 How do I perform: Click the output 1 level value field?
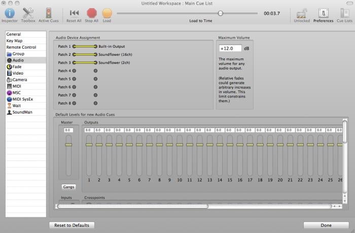coord(89,130)
